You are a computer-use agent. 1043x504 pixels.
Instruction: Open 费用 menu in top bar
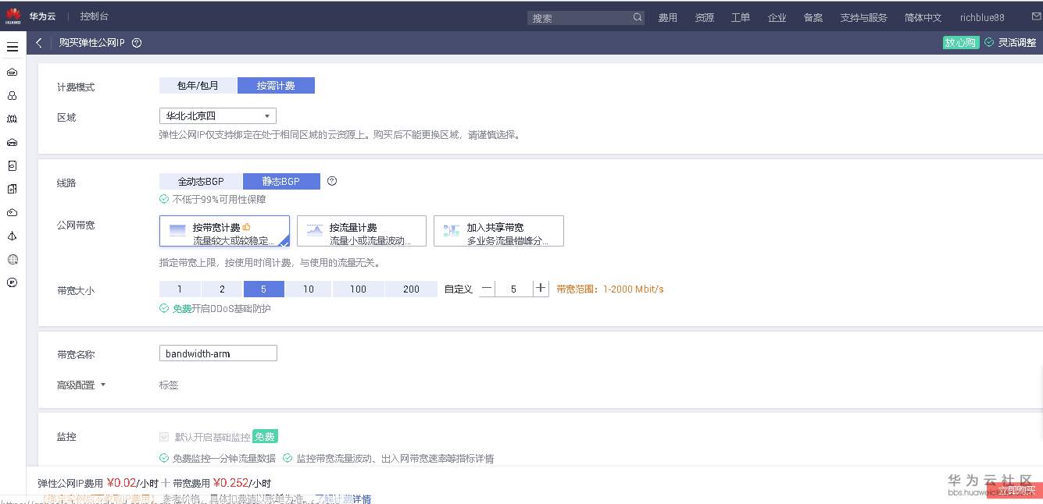(x=668, y=17)
